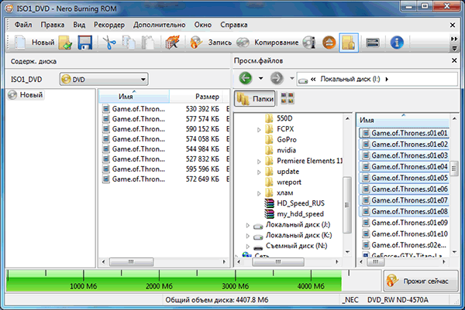Select the disc file sized 530 392 КБ
Image resolution: width=465 pixels, height=310 pixels.
point(166,109)
